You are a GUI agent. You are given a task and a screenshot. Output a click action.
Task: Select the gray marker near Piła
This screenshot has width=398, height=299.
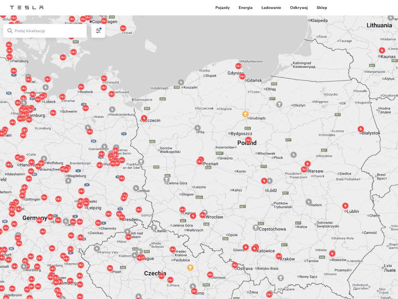click(197, 128)
